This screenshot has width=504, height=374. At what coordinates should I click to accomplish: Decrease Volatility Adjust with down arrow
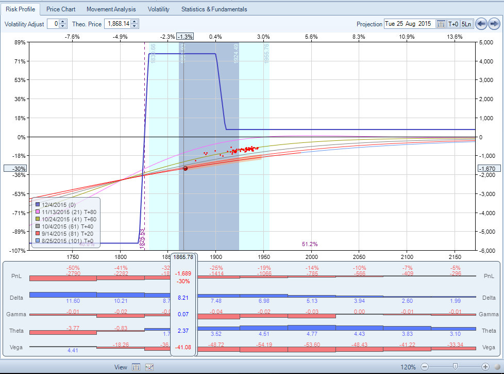pyautogui.click(x=63, y=26)
